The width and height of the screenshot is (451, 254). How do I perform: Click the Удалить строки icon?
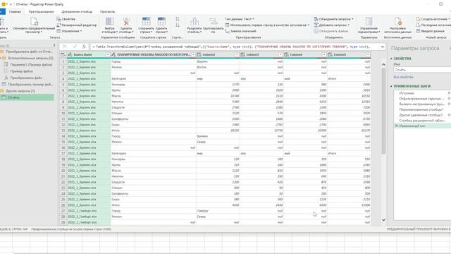click(x=161, y=21)
